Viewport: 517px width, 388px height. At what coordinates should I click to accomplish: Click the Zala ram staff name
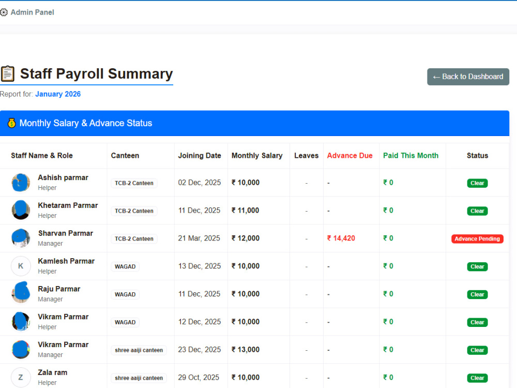(x=52, y=372)
